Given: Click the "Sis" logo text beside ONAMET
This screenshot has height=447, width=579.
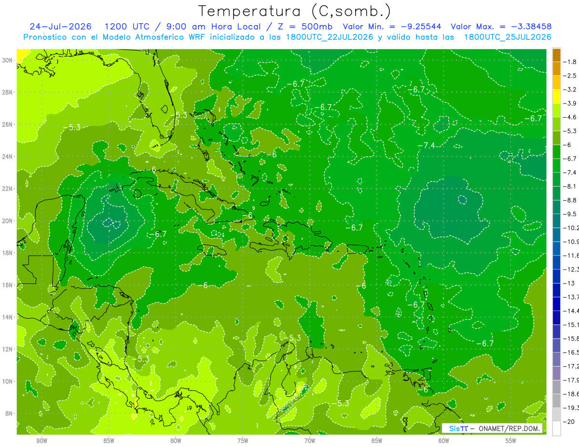Looking at the screenshot, I should (x=454, y=428).
